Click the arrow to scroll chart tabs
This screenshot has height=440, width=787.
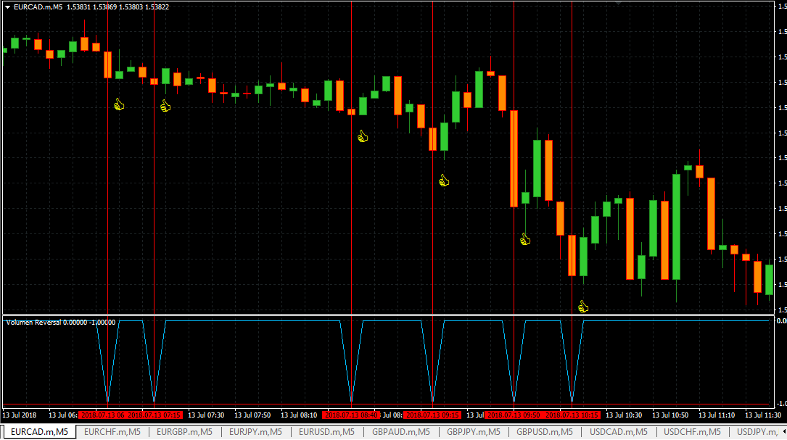[784, 431]
